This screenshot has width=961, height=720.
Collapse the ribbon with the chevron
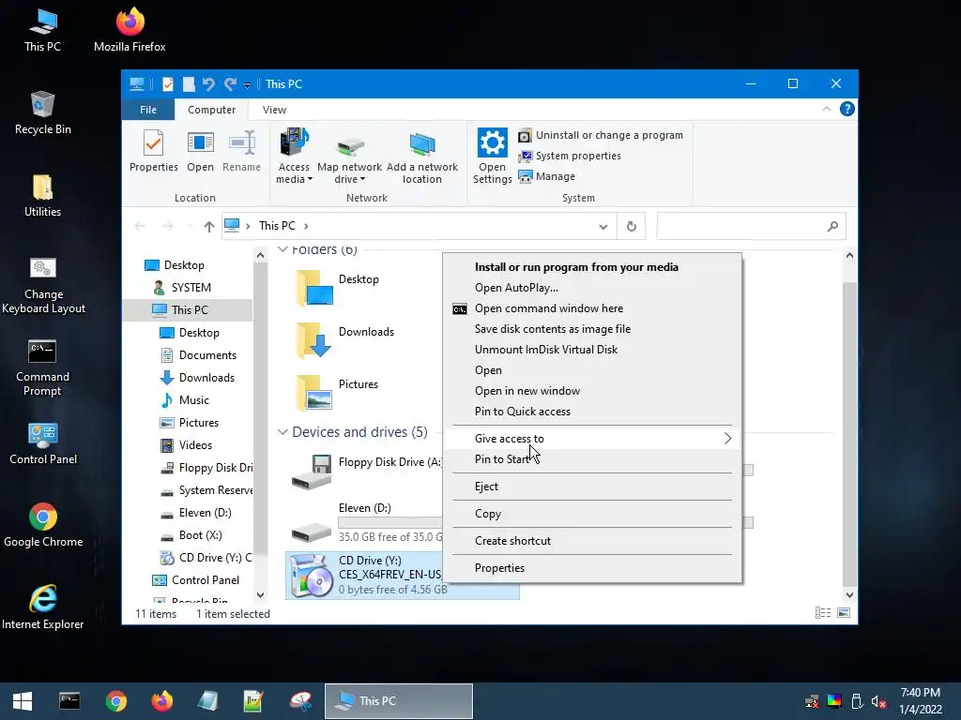pyautogui.click(x=826, y=109)
